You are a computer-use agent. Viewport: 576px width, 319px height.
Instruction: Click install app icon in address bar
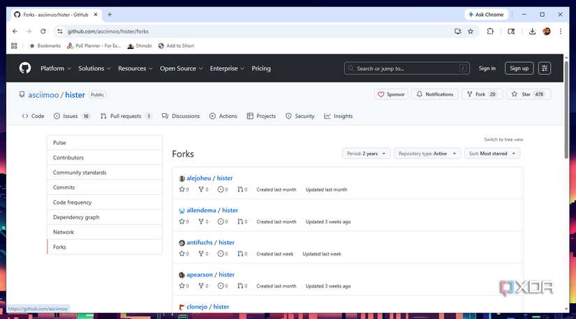click(x=458, y=31)
